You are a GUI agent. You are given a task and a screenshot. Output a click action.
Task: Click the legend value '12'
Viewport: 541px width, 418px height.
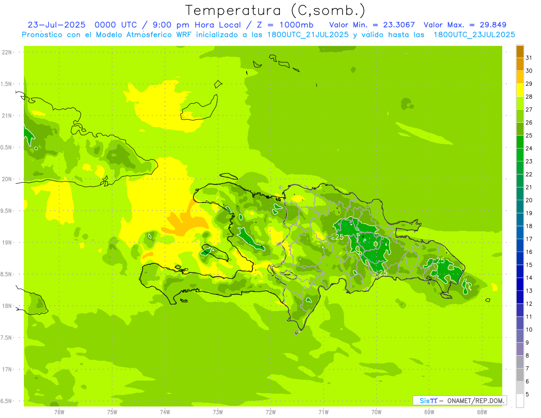(x=529, y=303)
